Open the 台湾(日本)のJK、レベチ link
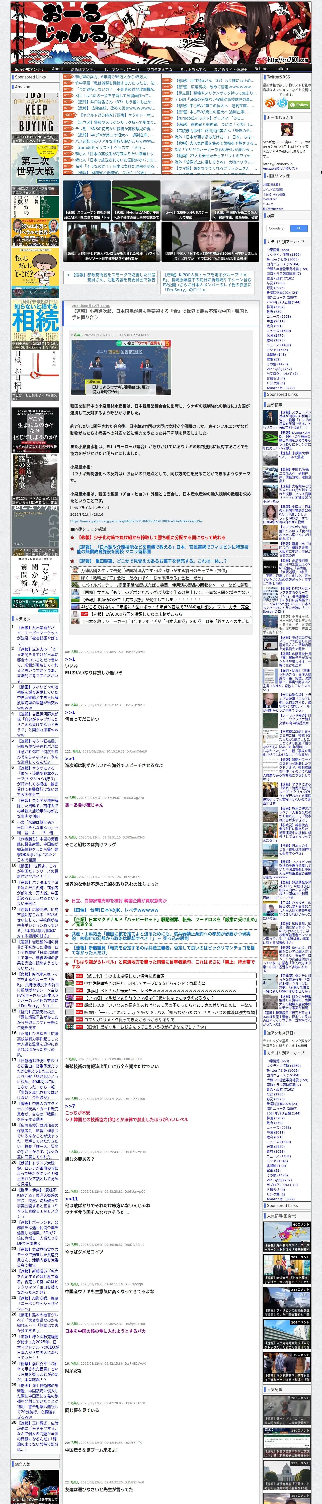 pos(116,910)
